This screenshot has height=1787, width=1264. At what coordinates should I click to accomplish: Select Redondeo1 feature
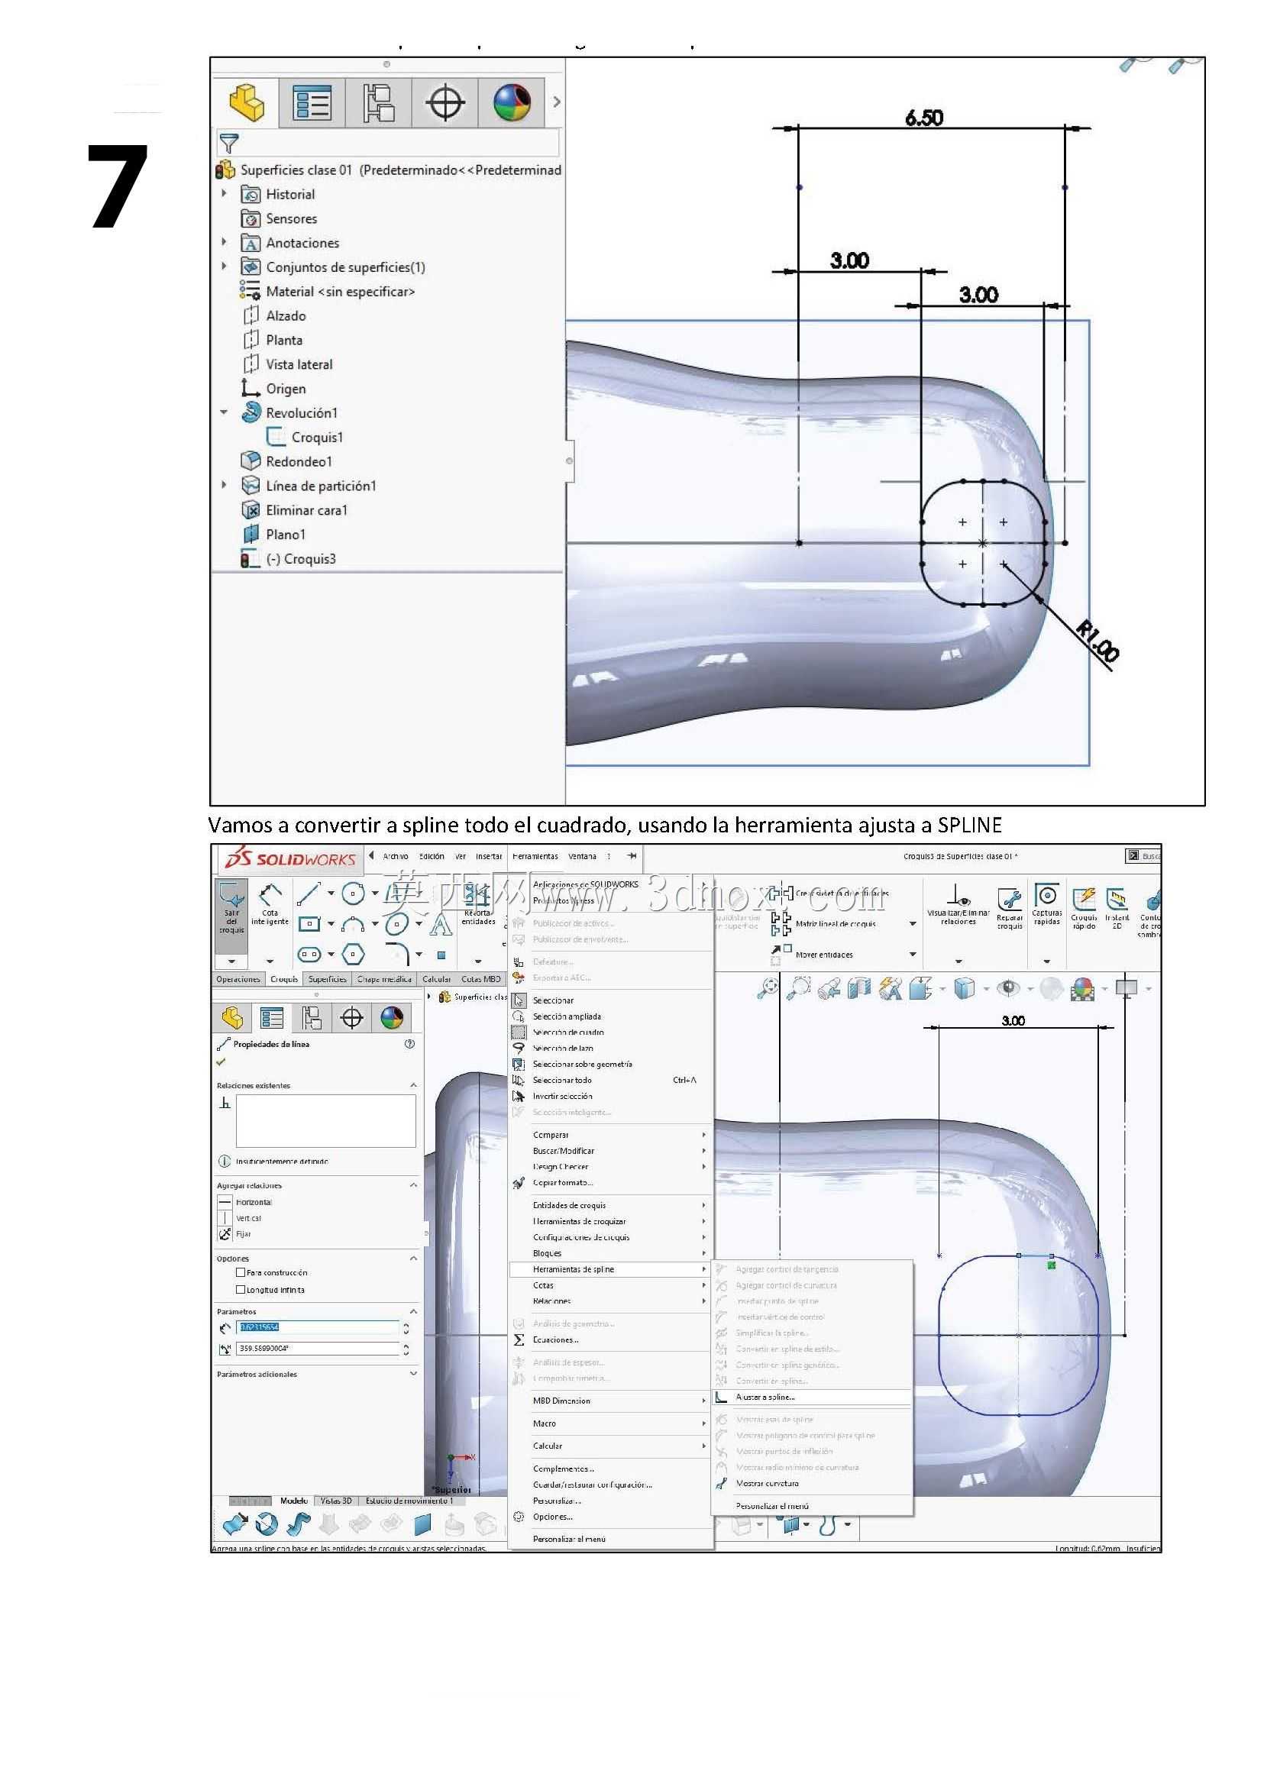point(286,461)
